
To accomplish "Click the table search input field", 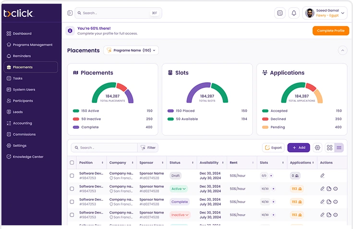I will 106,148.
